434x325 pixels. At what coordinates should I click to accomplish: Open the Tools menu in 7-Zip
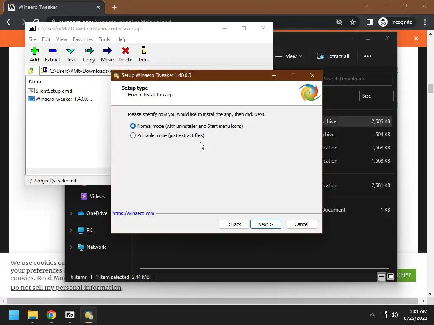click(x=104, y=39)
